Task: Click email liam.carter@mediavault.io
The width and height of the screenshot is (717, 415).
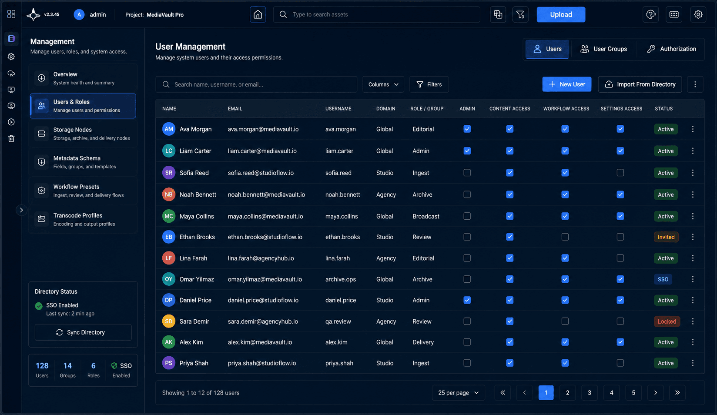Action: [x=262, y=151]
